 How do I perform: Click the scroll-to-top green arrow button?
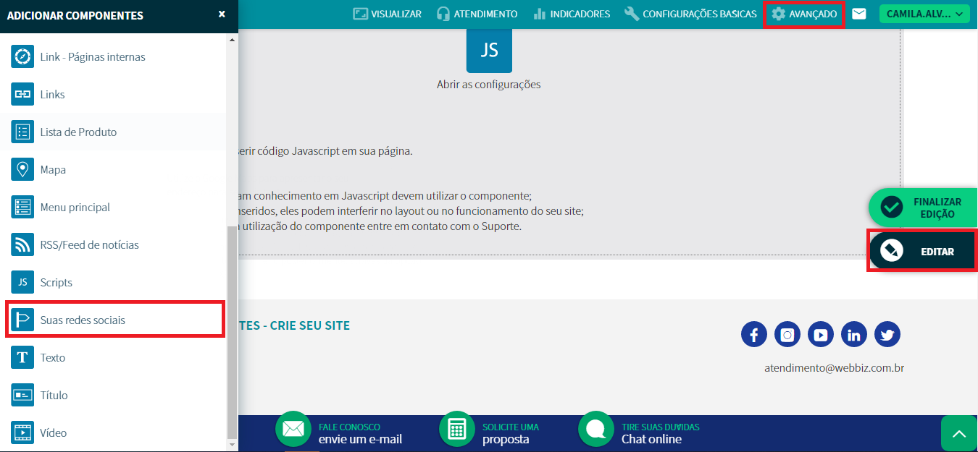(x=959, y=434)
